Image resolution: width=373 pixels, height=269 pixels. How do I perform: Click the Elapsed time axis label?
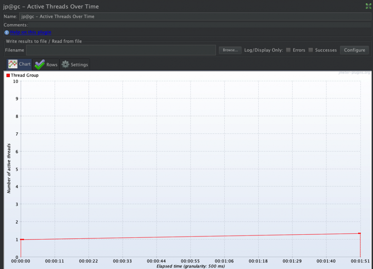(191, 266)
